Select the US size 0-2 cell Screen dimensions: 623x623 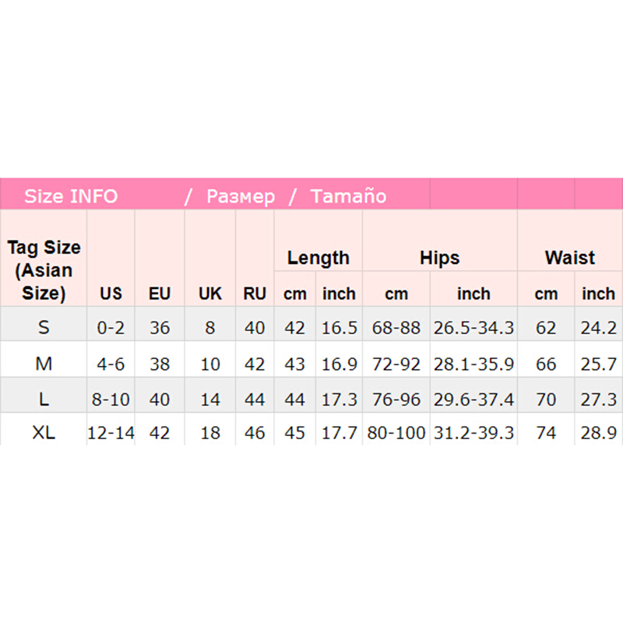coord(111,328)
